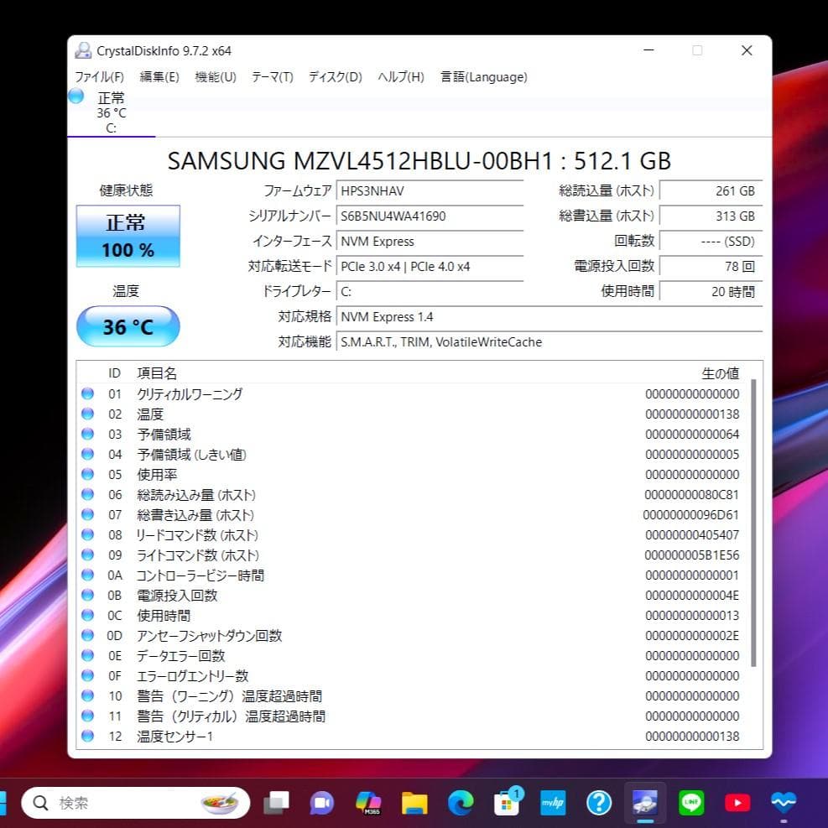828x828 pixels.
Task: Open the テーマ(T) menu
Action: coord(271,76)
